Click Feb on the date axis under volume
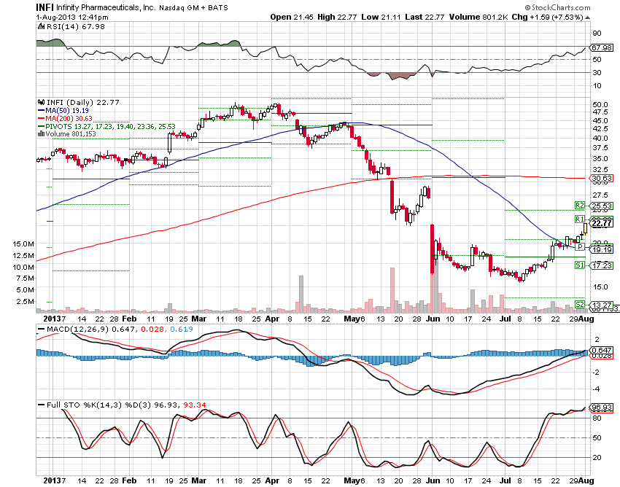The width and height of the screenshot is (620, 487). (129, 319)
